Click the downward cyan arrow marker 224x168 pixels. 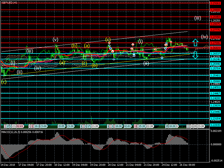coord(195,55)
